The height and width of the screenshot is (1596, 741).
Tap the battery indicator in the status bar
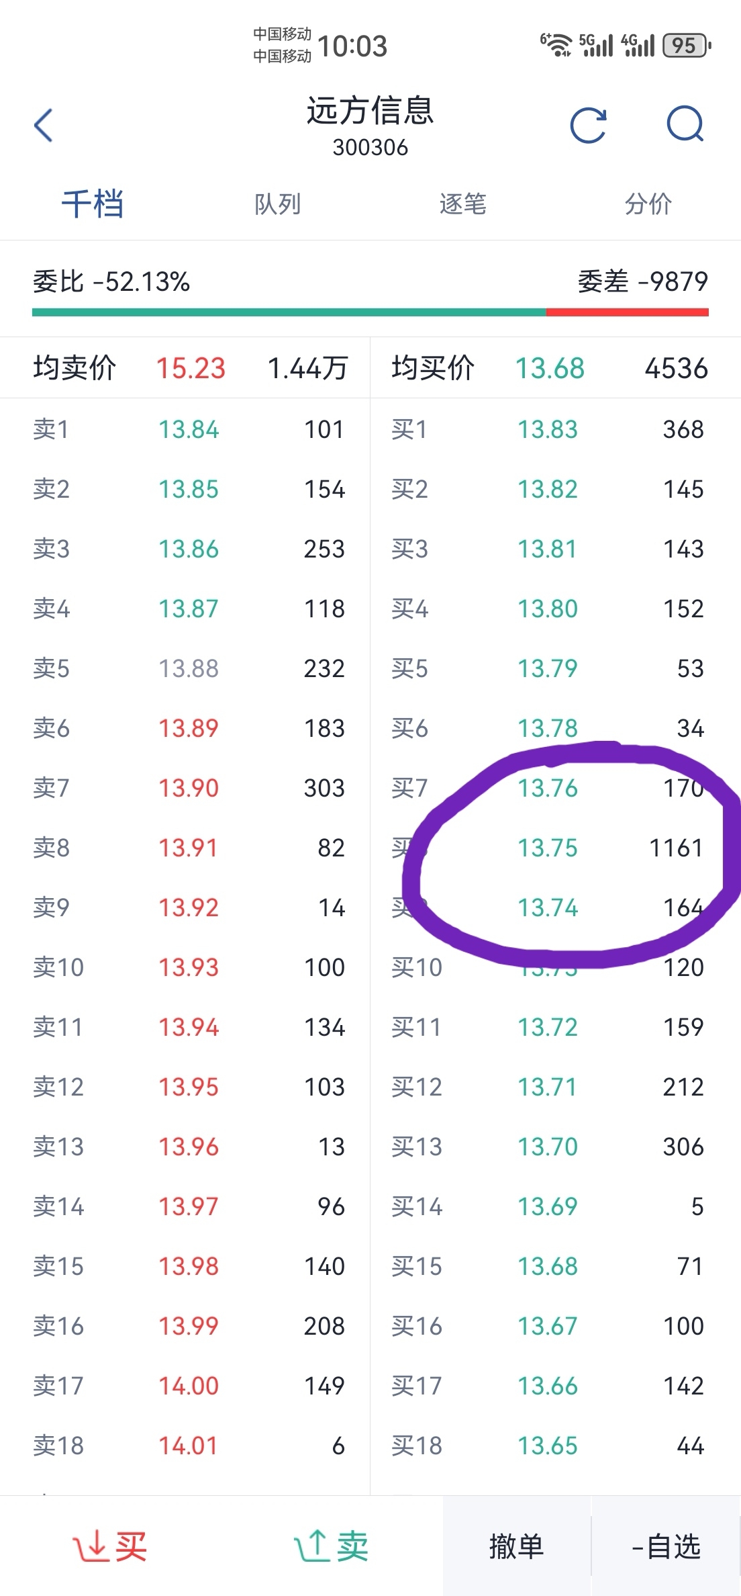coord(687,46)
